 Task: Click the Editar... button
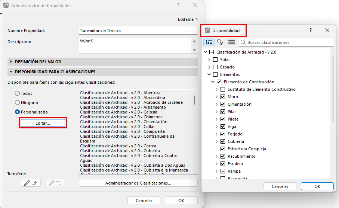[x=43, y=123]
